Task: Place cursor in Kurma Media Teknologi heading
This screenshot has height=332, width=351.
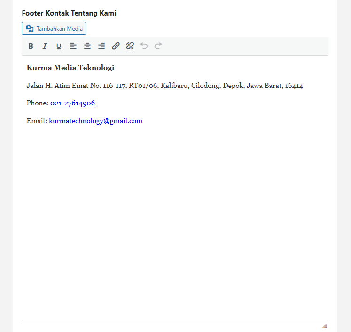Action: click(70, 68)
